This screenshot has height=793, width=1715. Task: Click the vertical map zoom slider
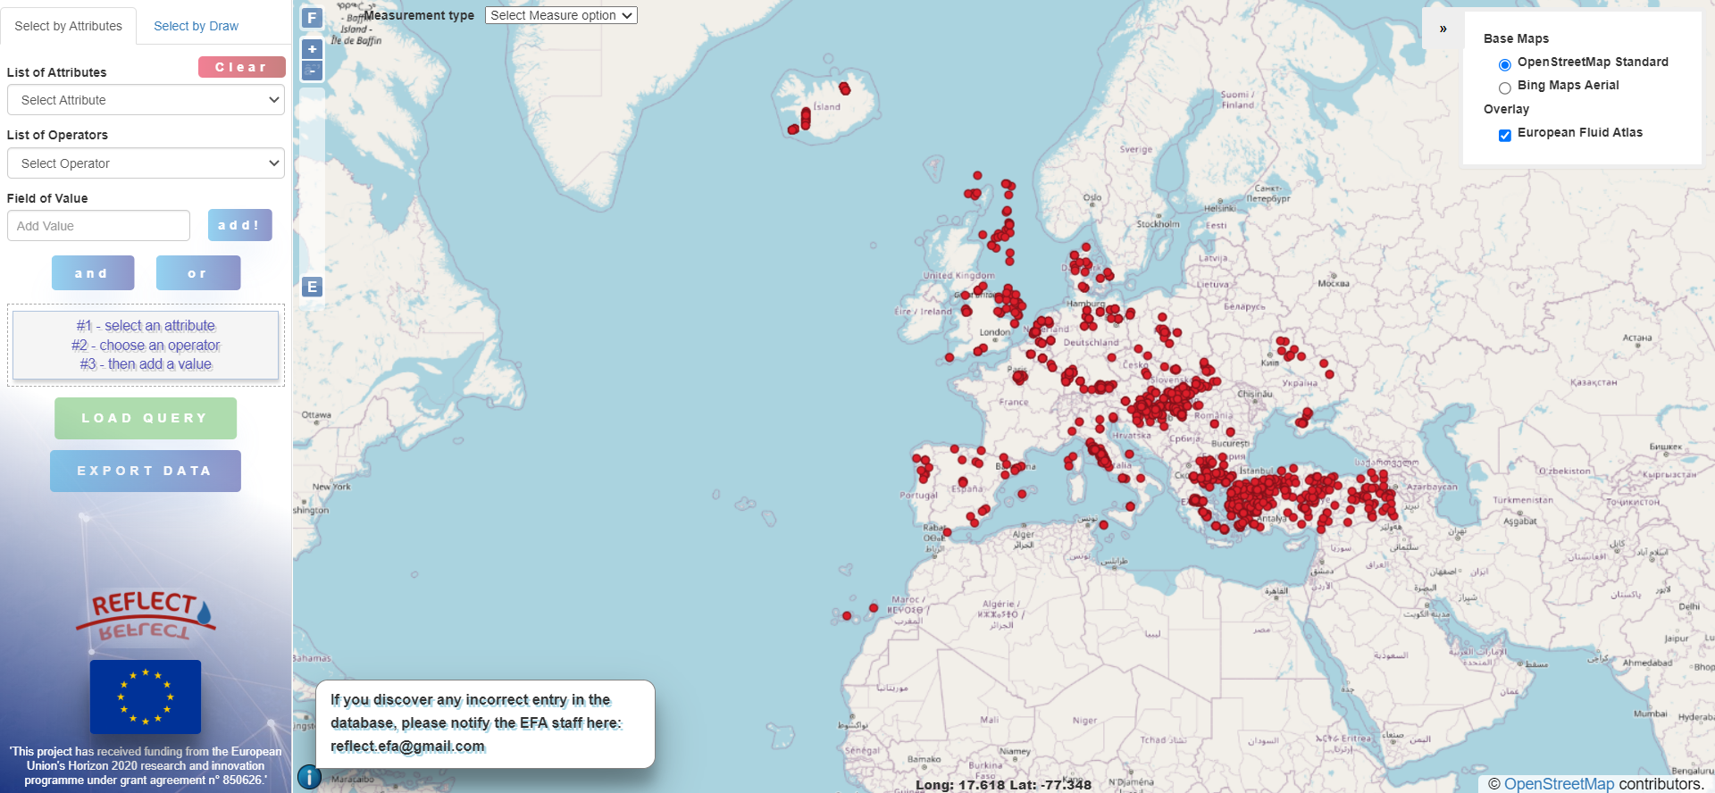tap(312, 179)
